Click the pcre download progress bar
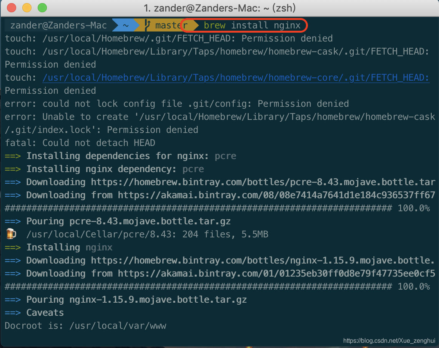Image resolution: width=439 pixels, height=348 pixels. 198,208
